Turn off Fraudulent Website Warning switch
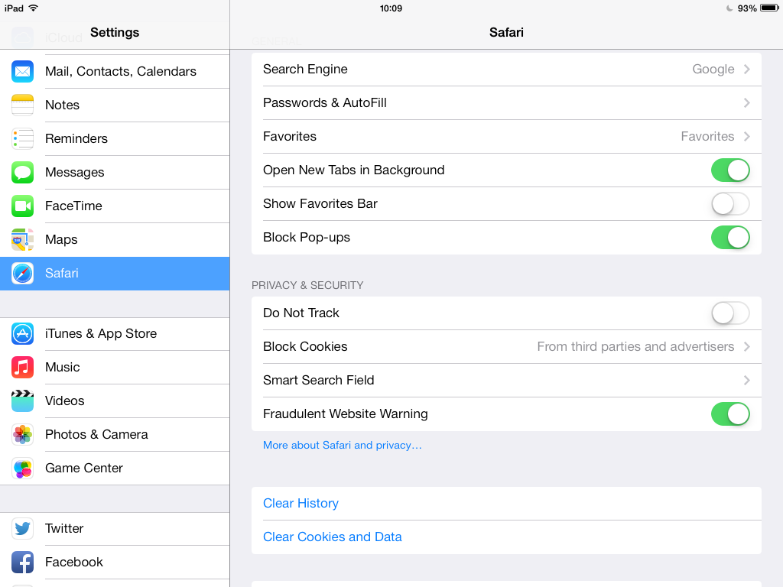This screenshot has height=587, width=783. pos(729,413)
